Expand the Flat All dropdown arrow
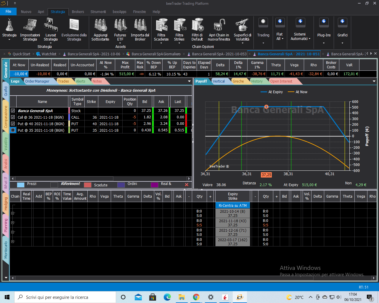The width and height of the screenshot is (379, 303). pos(282,39)
